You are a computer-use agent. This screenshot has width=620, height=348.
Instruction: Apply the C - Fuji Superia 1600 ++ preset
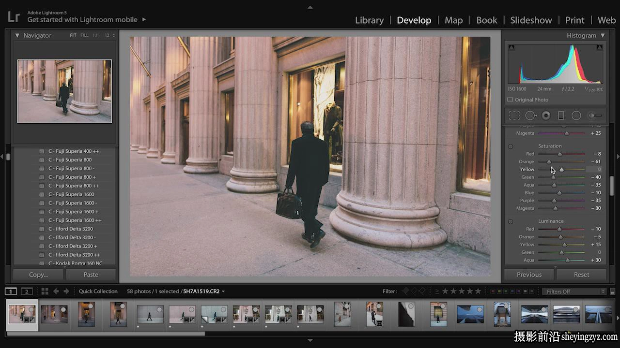[x=75, y=220]
